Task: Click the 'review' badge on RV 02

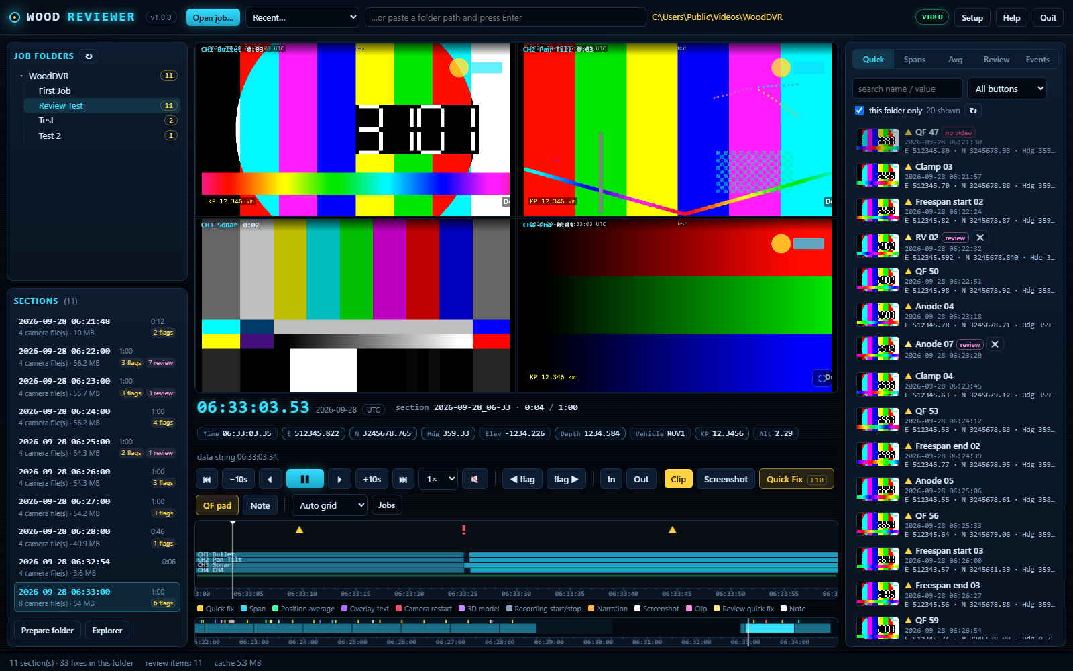Action: [955, 238]
